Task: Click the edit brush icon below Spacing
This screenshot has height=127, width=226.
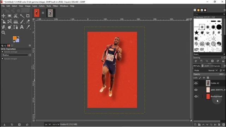Action: pyautogui.click(x=196, y=61)
